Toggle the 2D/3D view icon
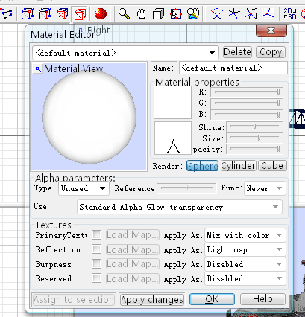The height and width of the screenshot is (317, 305). click(290, 14)
